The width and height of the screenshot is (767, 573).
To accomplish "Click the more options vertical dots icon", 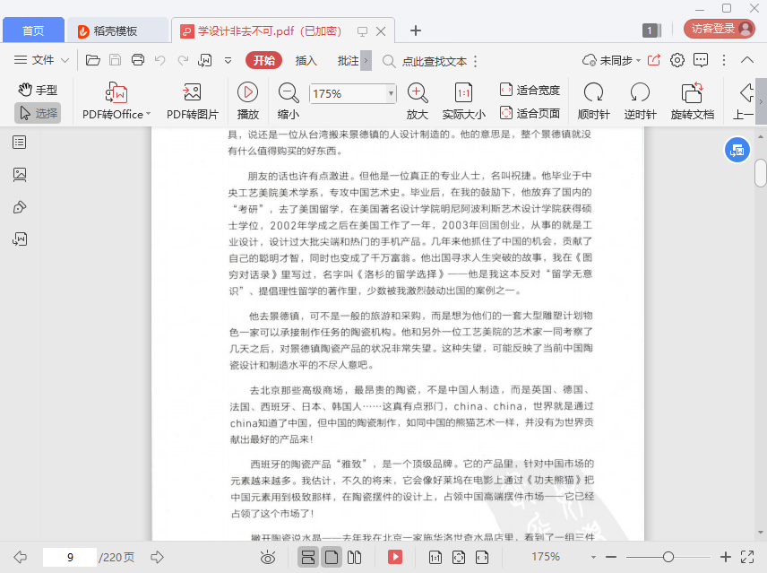I will [x=724, y=60].
